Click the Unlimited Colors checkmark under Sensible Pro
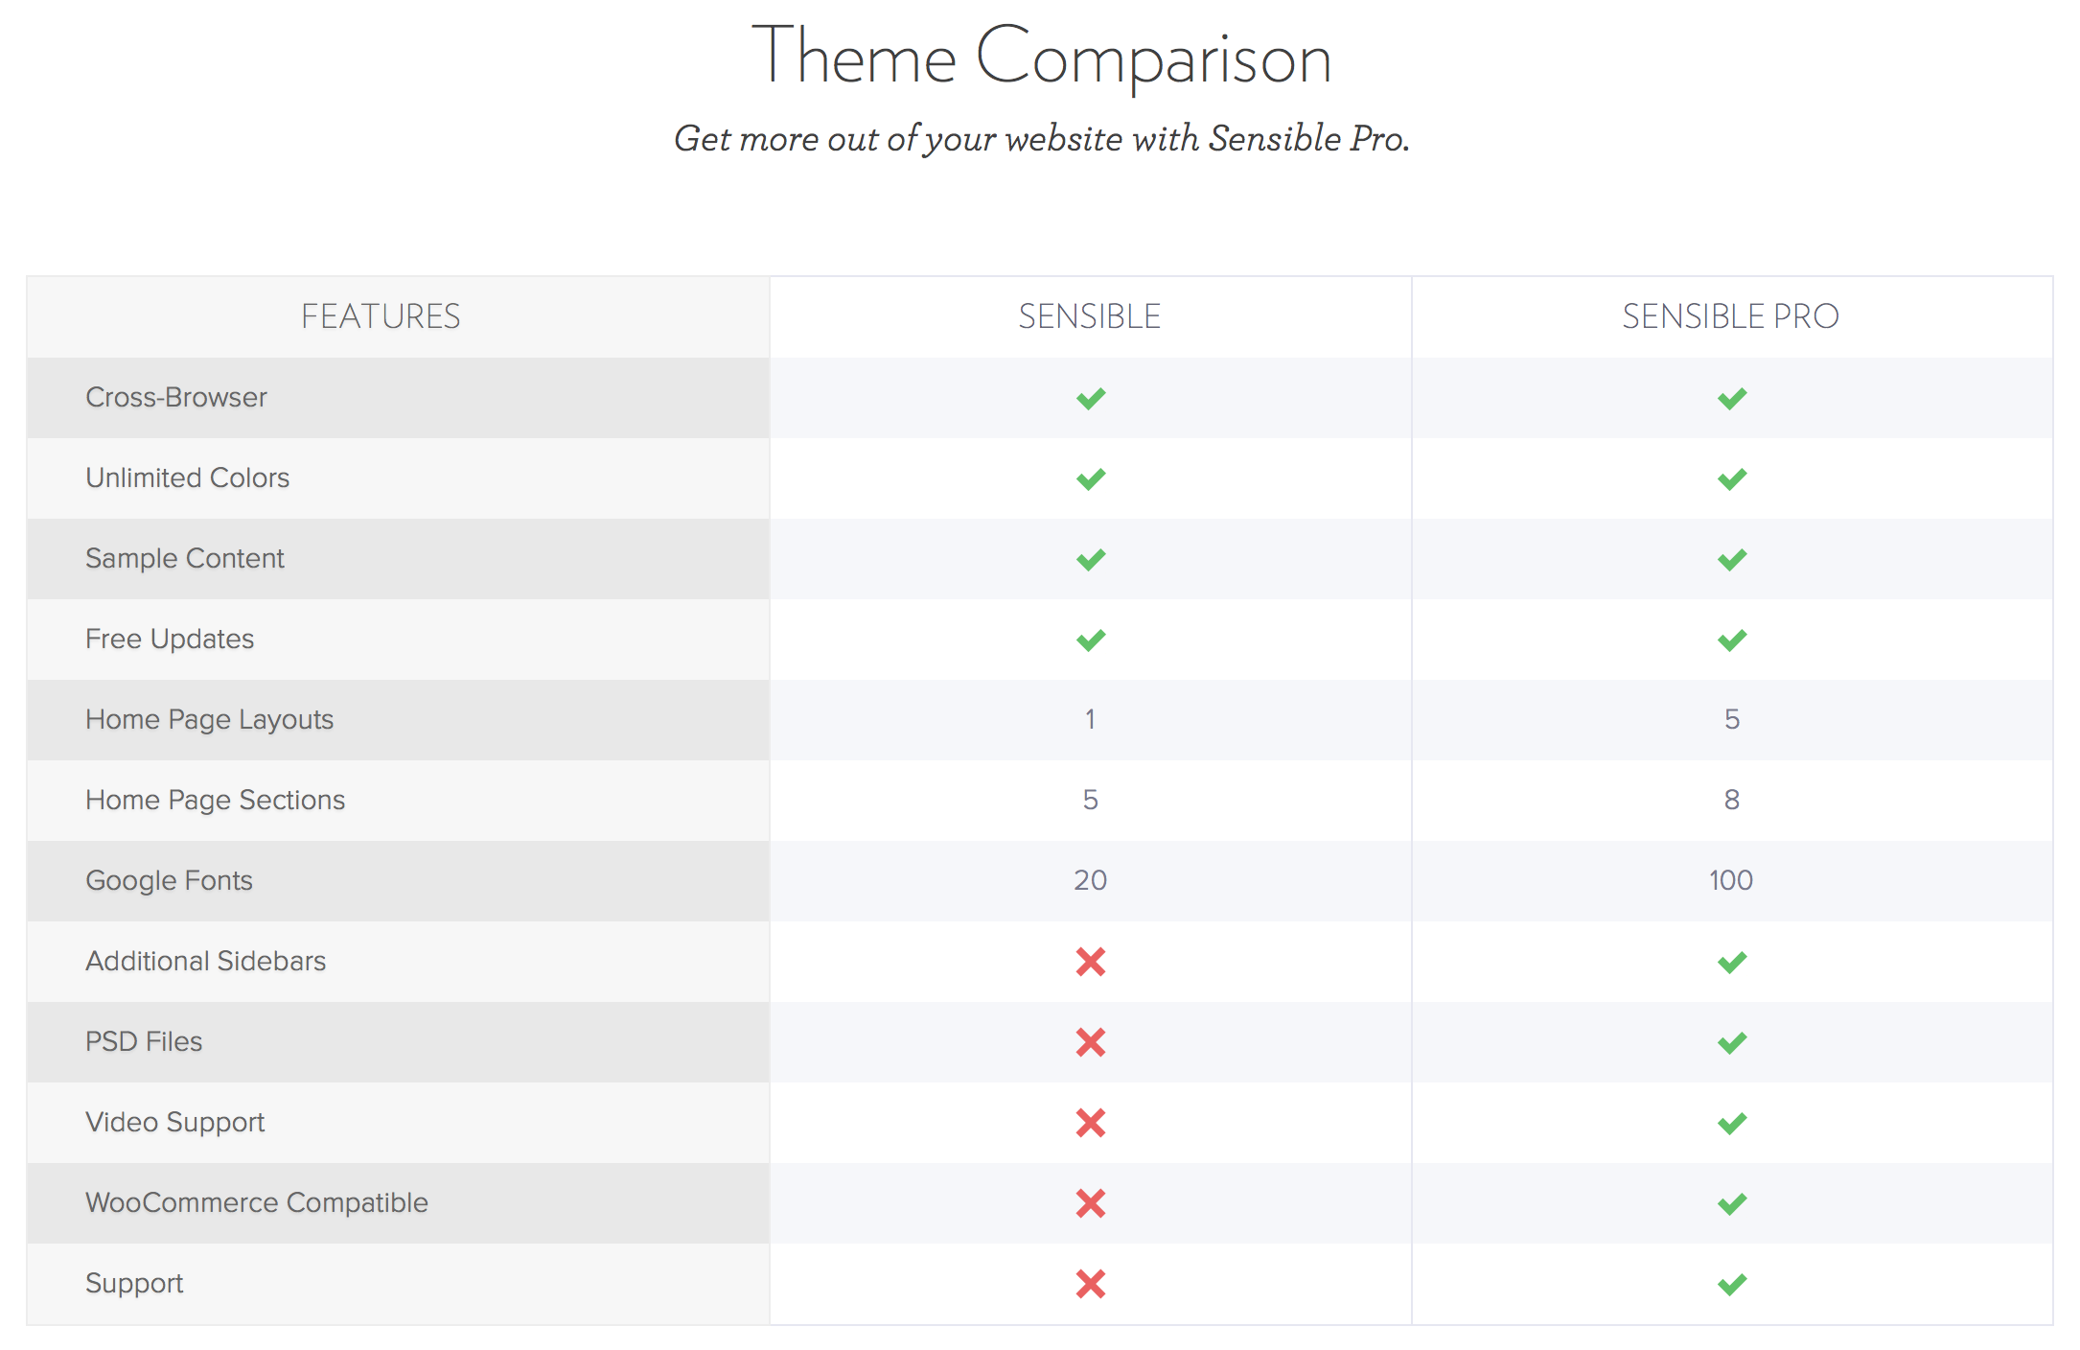This screenshot has width=2080, height=1350. click(x=1732, y=479)
